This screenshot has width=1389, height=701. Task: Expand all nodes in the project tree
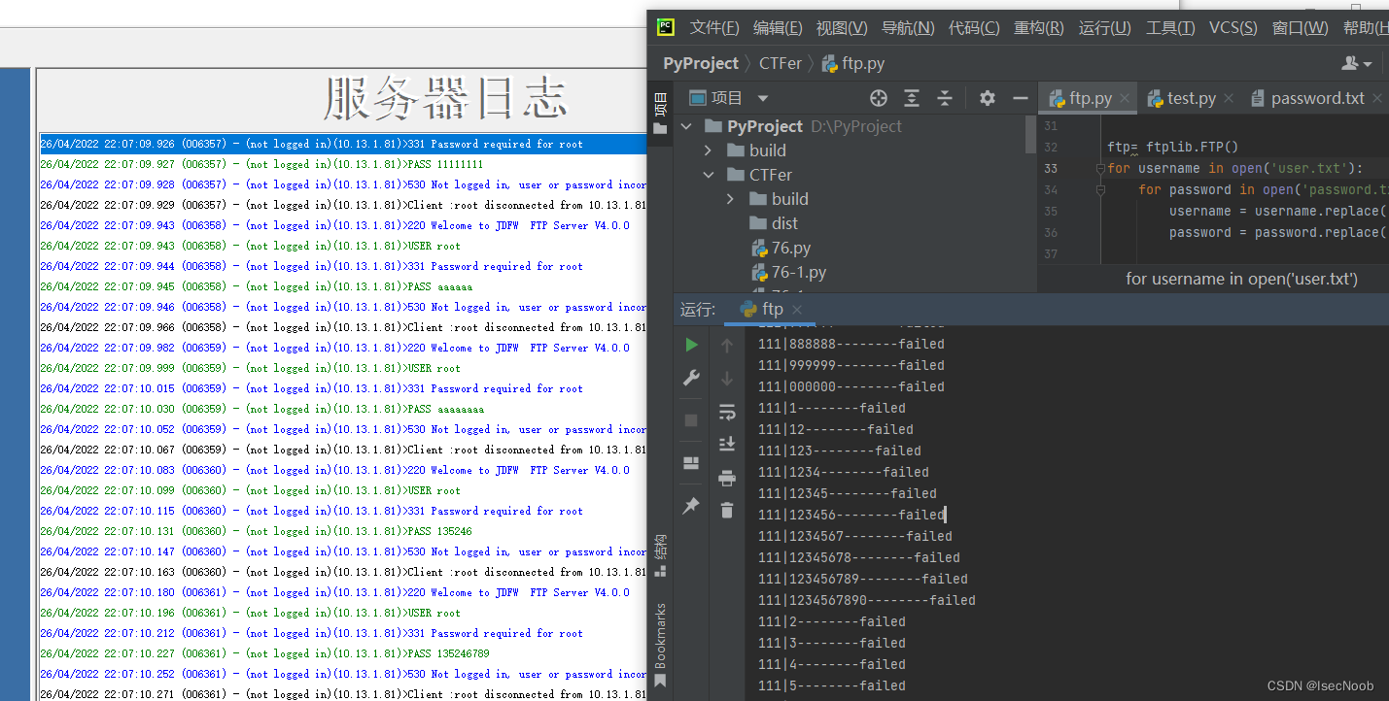pyautogui.click(x=912, y=98)
